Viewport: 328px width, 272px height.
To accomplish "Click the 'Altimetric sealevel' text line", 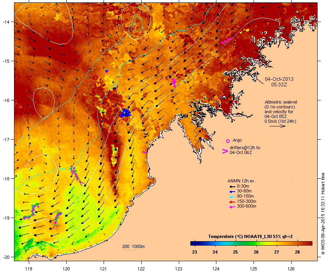I will coord(281,102).
